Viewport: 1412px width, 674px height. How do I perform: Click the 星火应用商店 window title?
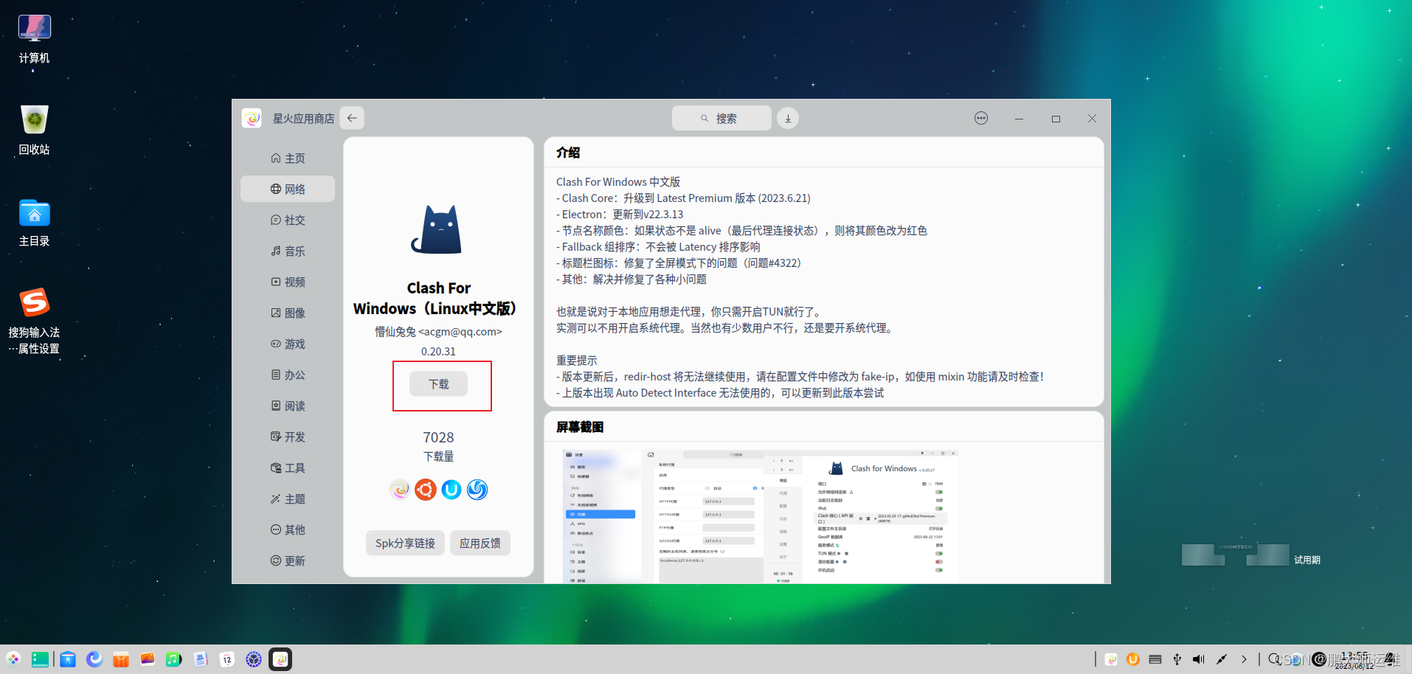pyautogui.click(x=303, y=118)
